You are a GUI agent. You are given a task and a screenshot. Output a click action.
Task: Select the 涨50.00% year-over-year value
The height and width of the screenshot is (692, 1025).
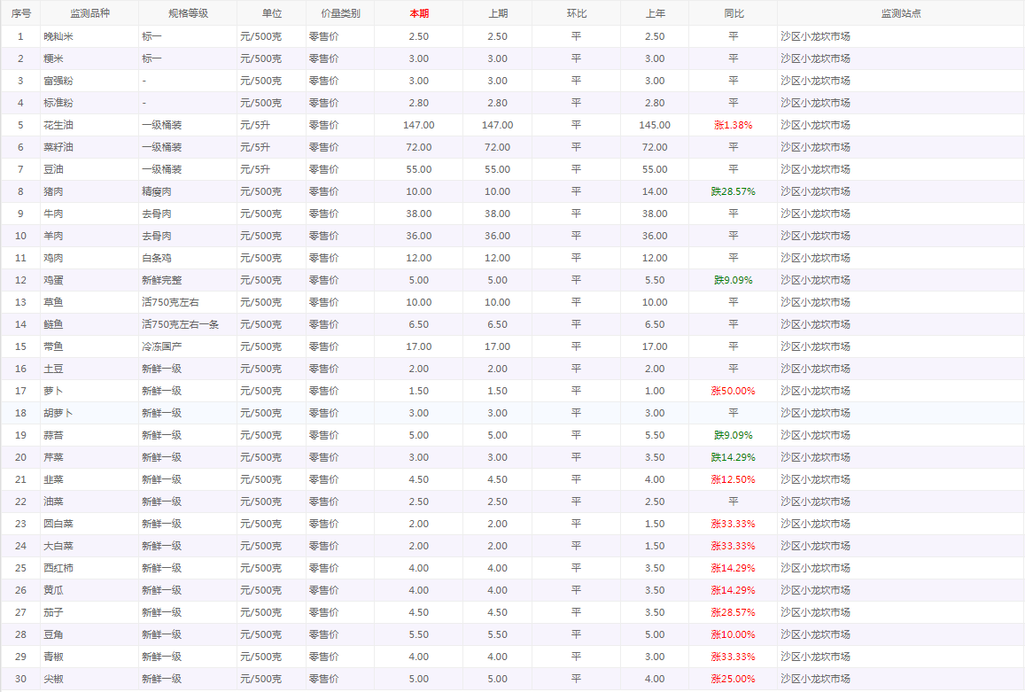click(x=733, y=391)
